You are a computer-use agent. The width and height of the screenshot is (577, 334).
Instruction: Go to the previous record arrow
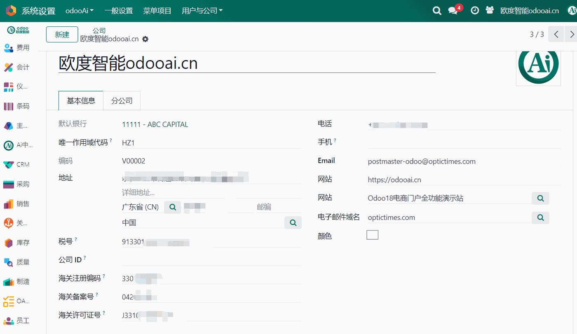coord(556,34)
